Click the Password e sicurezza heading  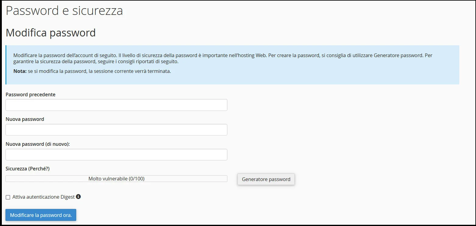[64, 10]
